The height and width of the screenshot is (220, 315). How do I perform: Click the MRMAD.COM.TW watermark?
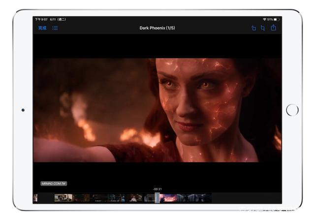[x=54, y=184]
